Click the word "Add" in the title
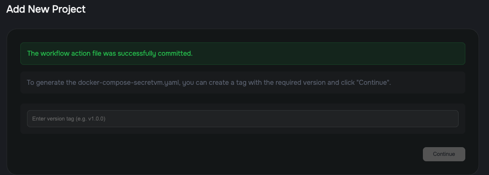 tap(16, 9)
